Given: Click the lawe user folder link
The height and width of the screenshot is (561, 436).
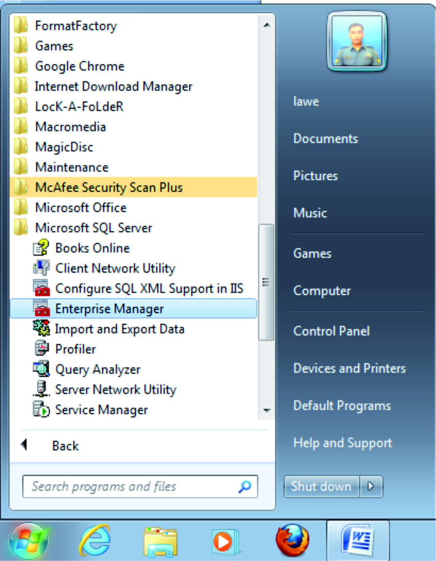Looking at the screenshot, I should point(306,101).
